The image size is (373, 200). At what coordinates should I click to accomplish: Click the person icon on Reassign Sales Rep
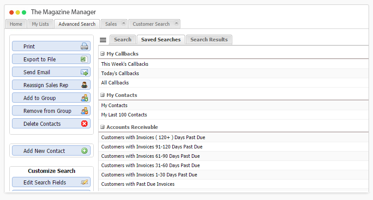click(x=84, y=85)
